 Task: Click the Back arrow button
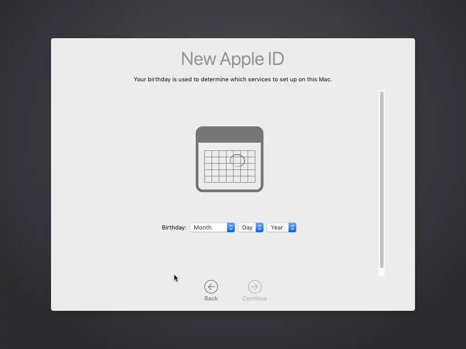(211, 287)
